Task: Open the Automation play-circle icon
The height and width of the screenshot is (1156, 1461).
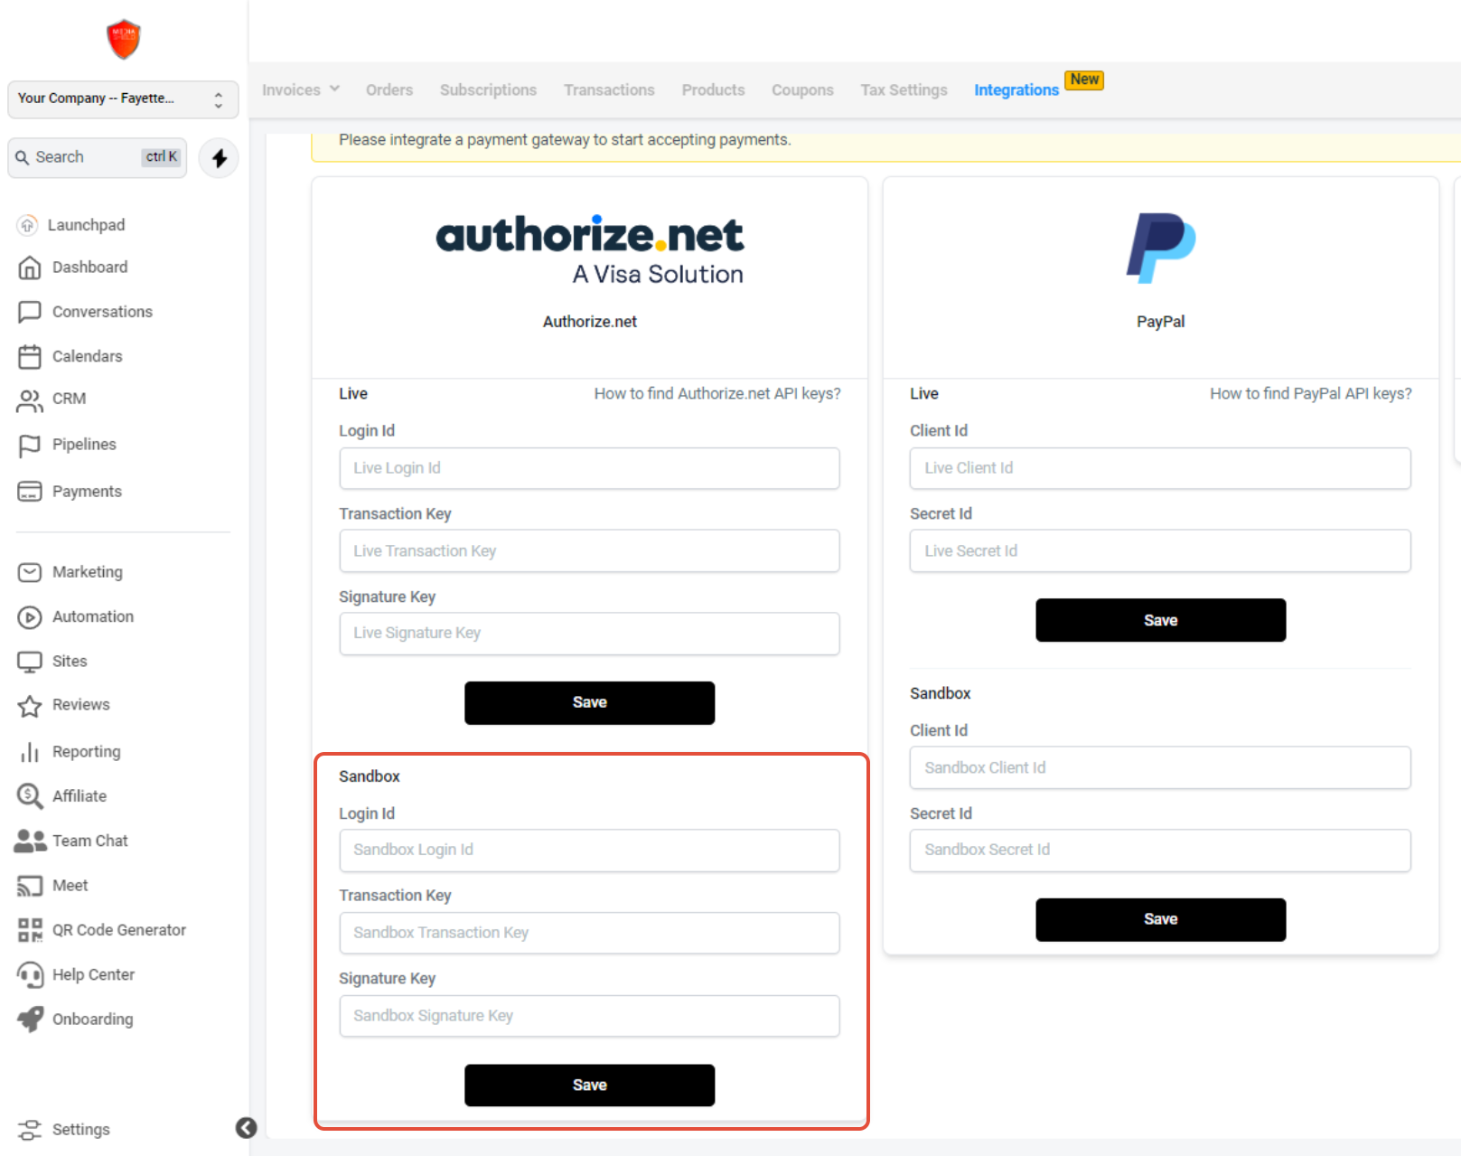Action: [x=30, y=617]
